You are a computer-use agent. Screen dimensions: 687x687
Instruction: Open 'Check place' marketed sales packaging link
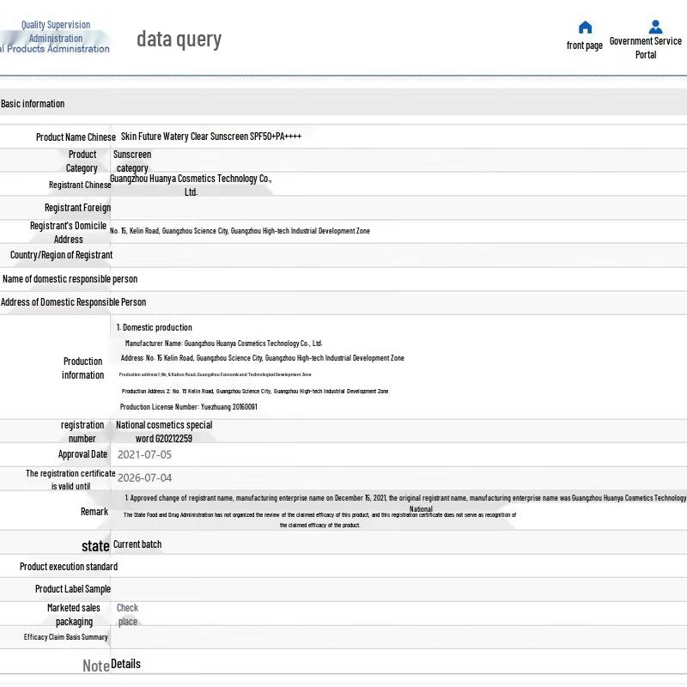(127, 614)
